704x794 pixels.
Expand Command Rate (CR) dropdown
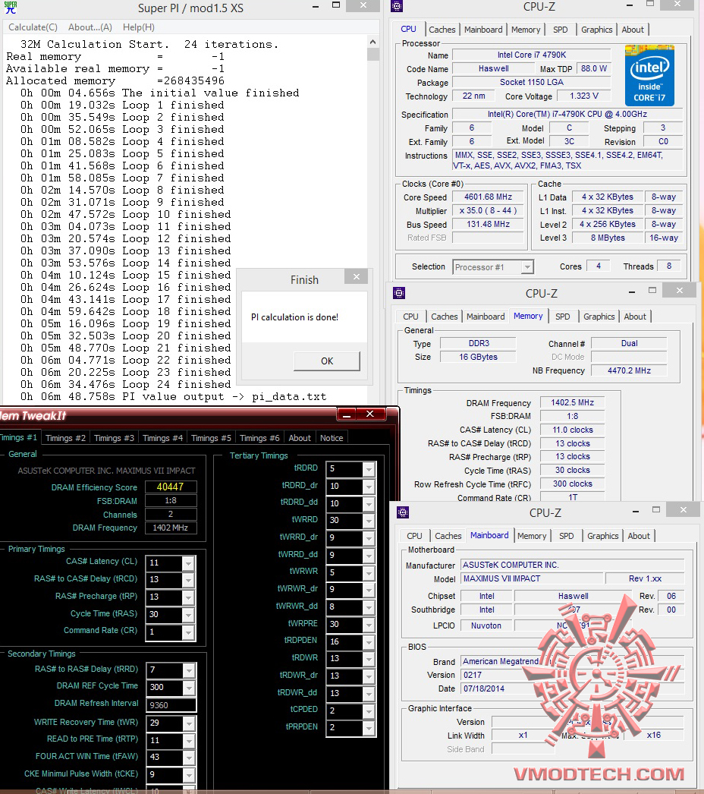point(188,632)
